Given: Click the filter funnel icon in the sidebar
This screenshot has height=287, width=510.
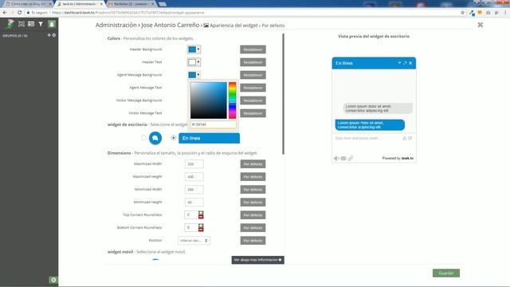Looking at the screenshot, I should pyautogui.click(x=41, y=24).
